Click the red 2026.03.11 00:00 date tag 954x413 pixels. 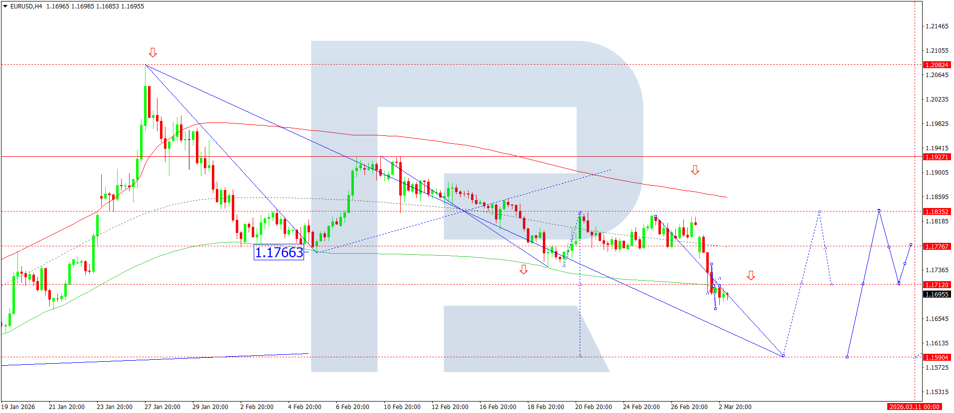[x=914, y=407]
